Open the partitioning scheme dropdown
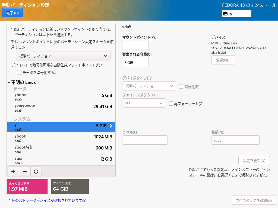Viewport: 278px width, 208px height. coord(63,56)
